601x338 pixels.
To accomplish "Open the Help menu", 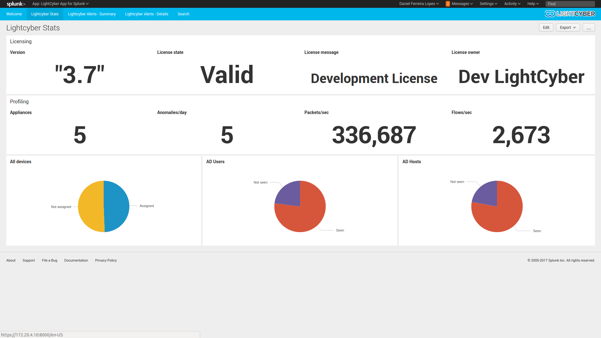I will 533,4.
